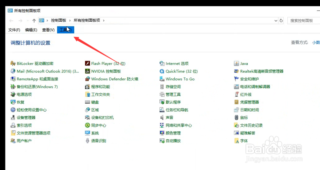Open the recent locations dropdown arrow
320x170 pixels.
(x=28, y=20)
